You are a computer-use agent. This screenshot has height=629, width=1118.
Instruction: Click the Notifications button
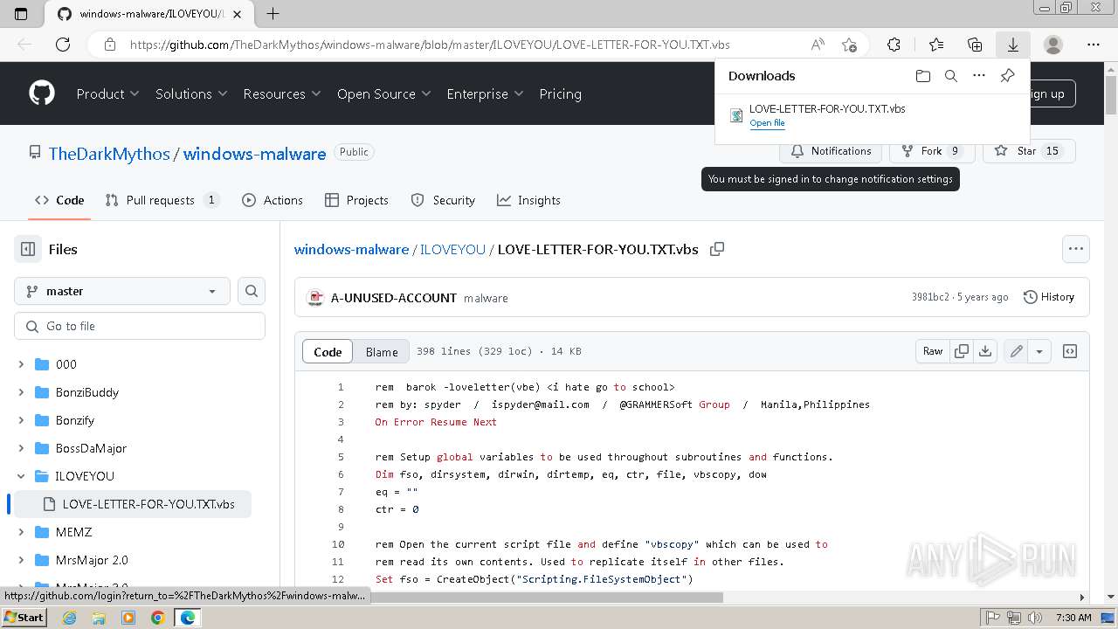[831, 151]
